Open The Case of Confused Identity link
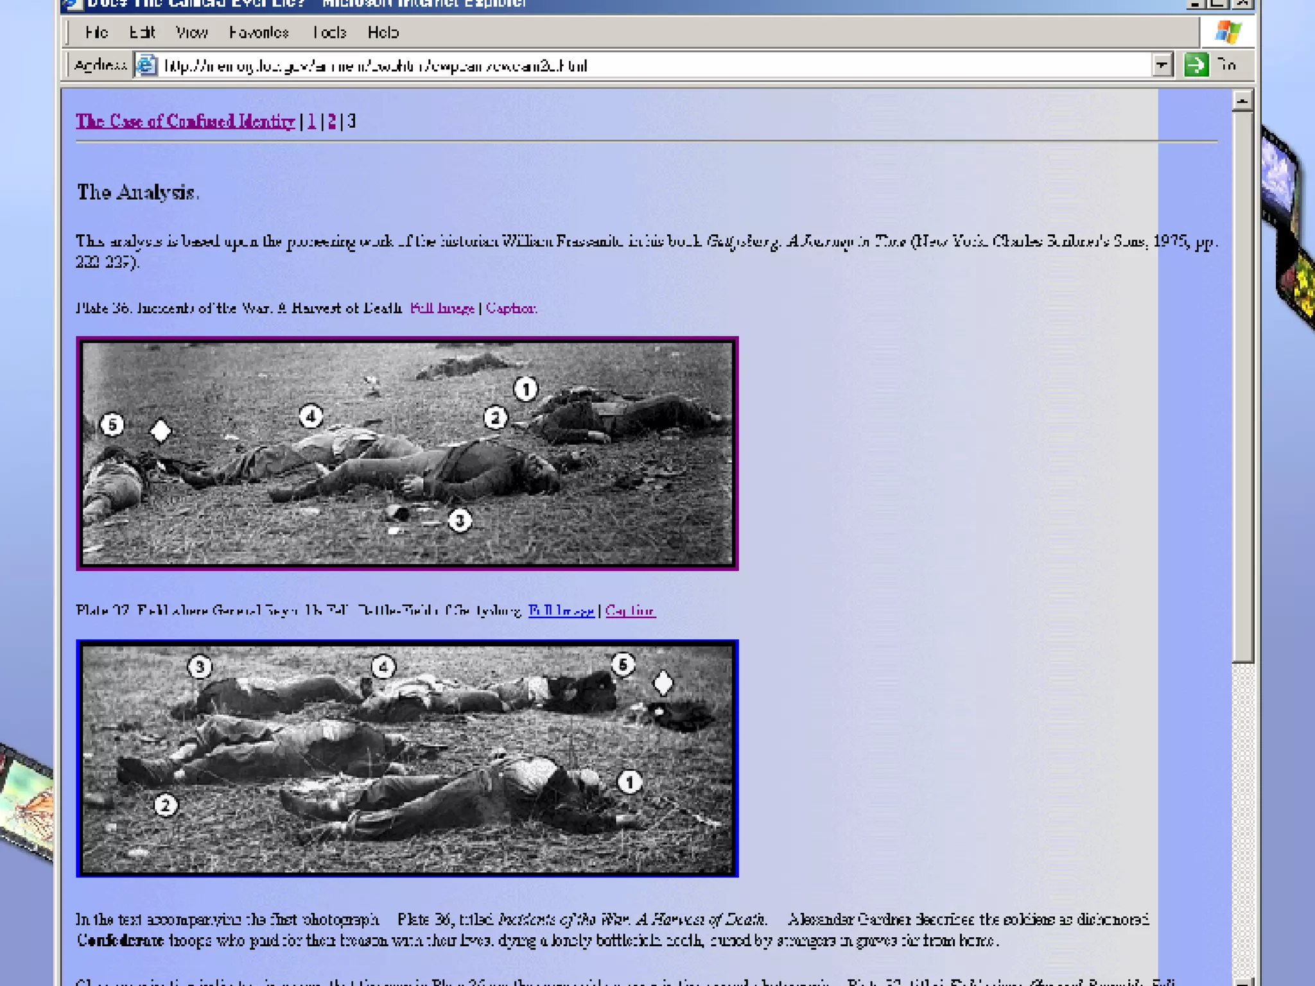The image size is (1315, 986). [x=185, y=121]
